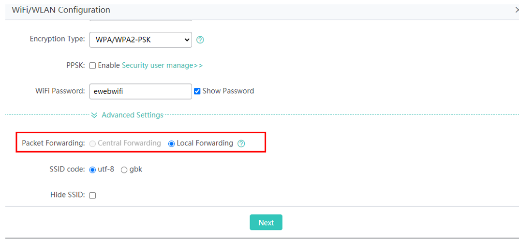Open the Encryption Type dropdown
Image resolution: width=519 pixels, height=240 pixels.
(x=140, y=40)
